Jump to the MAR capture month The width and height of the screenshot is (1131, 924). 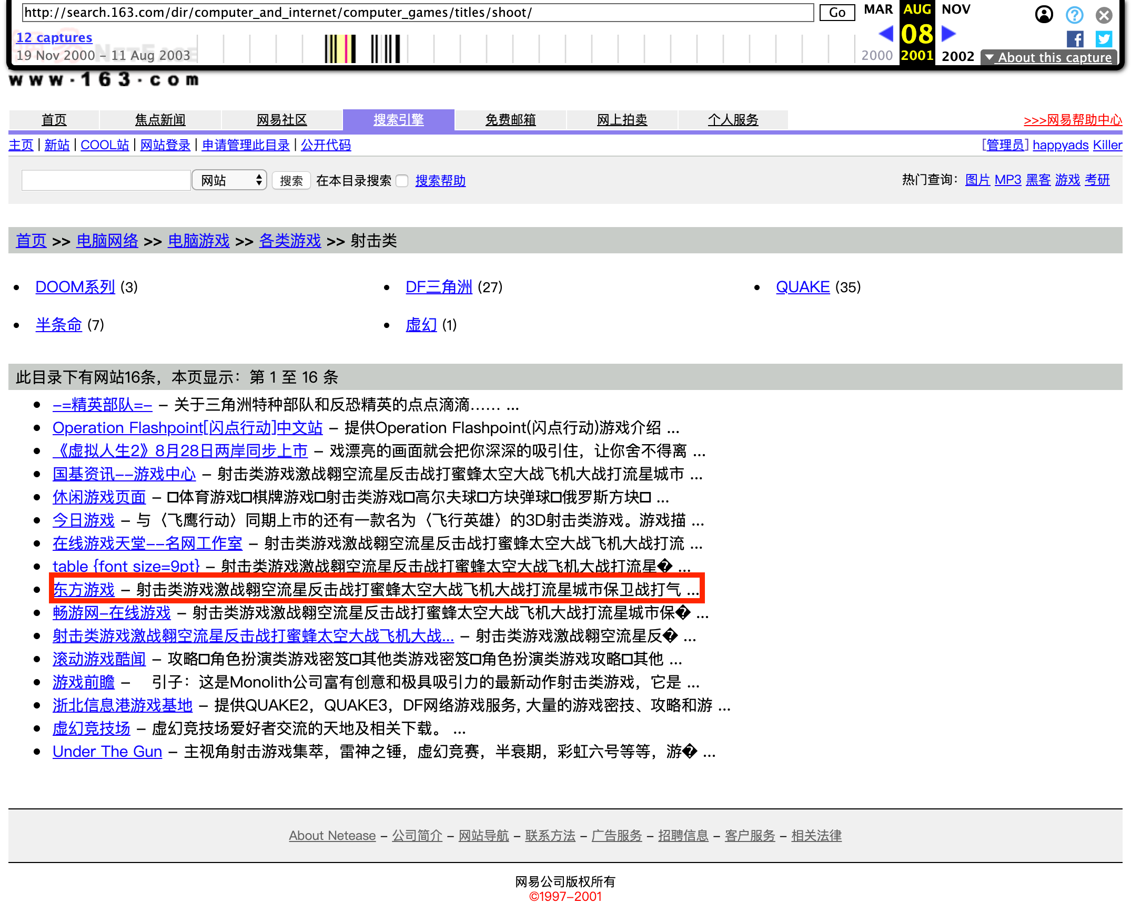(878, 9)
